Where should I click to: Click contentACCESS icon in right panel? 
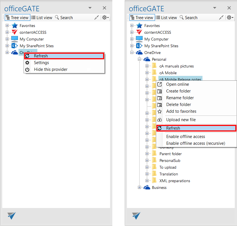[139, 32]
